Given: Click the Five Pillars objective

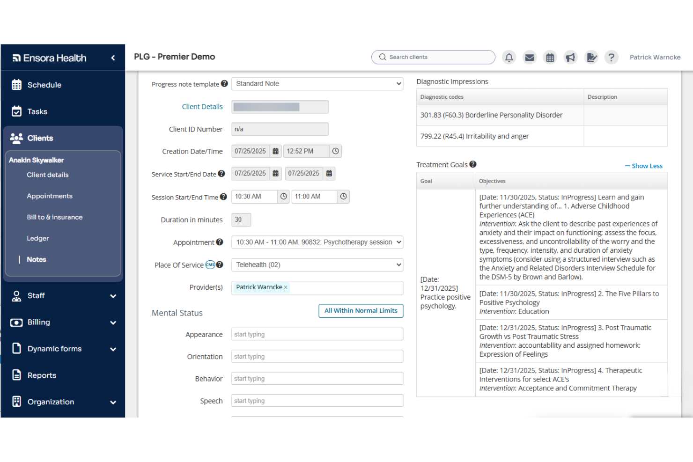Looking at the screenshot, I should [571, 302].
